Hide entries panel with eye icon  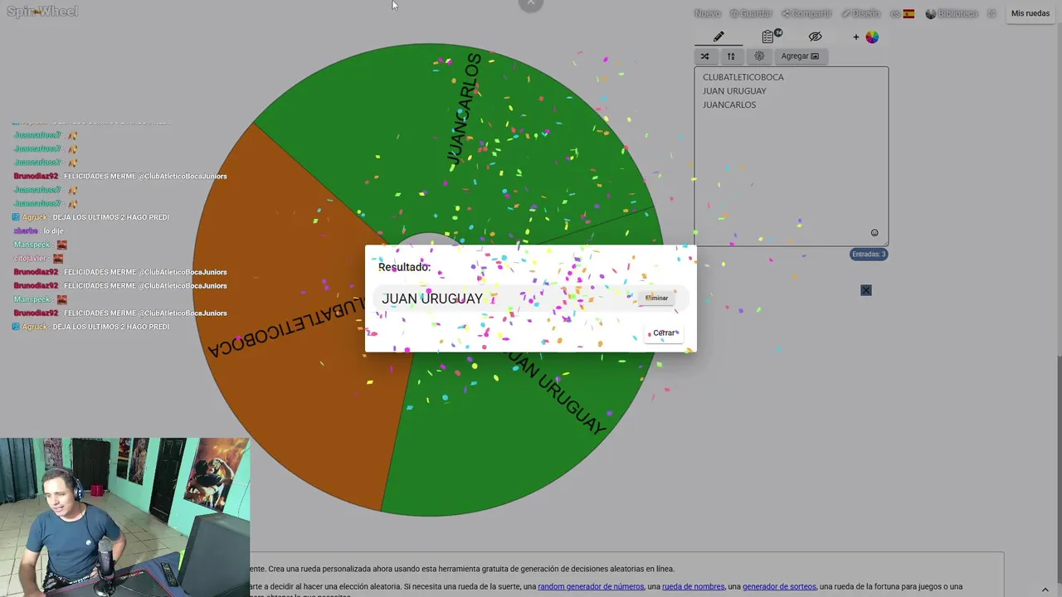pos(815,36)
